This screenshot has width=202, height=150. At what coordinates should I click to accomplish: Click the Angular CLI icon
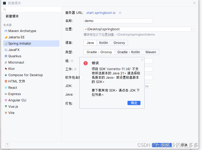[x=6, y=100]
